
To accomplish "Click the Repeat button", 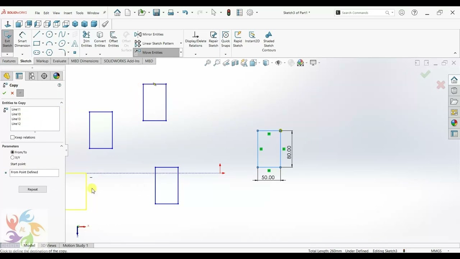I will pyautogui.click(x=33, y=189).
